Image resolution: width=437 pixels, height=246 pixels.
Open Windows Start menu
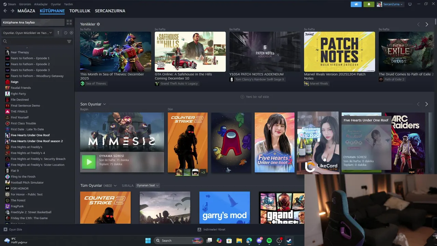coord(148,241)
